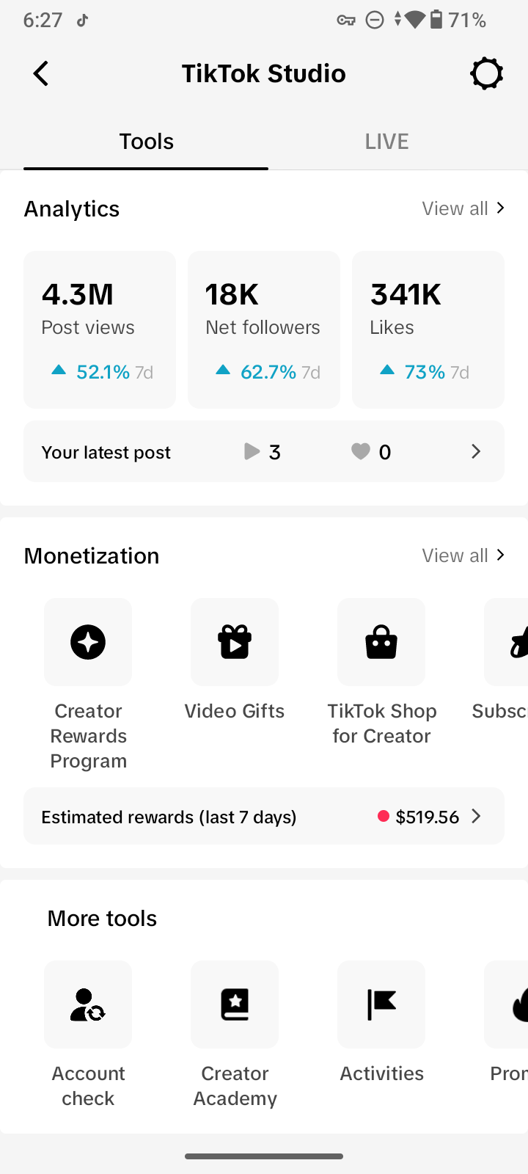Viewport: 528px width, 1174px height.
Task: Open Creator Rewards Program icon
Action: pos(88,642)
